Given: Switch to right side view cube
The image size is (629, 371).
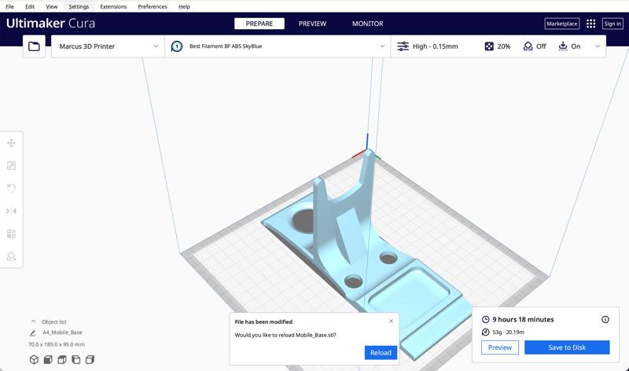Looking at the screenshot, I should [90, 359].
